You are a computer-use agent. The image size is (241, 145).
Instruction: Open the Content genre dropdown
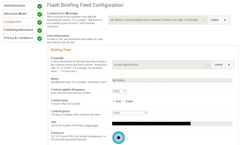point(130,113)
